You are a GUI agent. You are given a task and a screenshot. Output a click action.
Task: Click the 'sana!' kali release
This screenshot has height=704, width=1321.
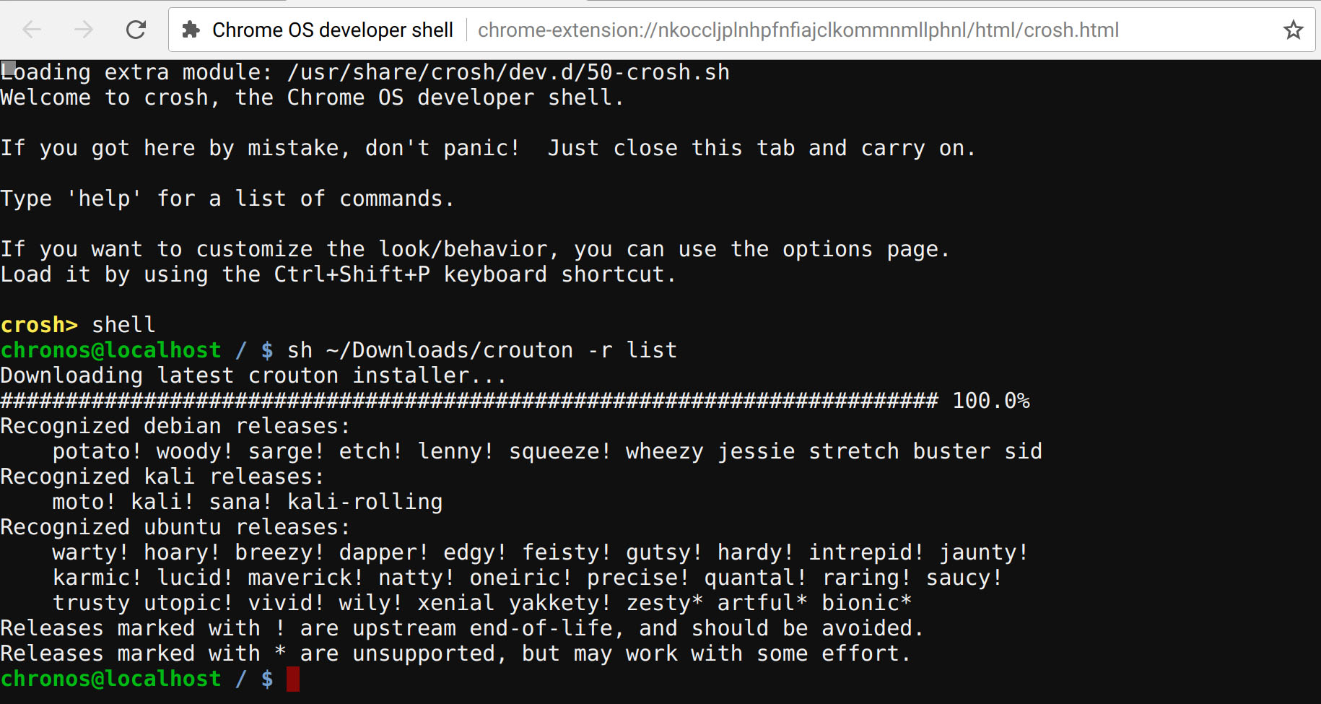(241, 502)
